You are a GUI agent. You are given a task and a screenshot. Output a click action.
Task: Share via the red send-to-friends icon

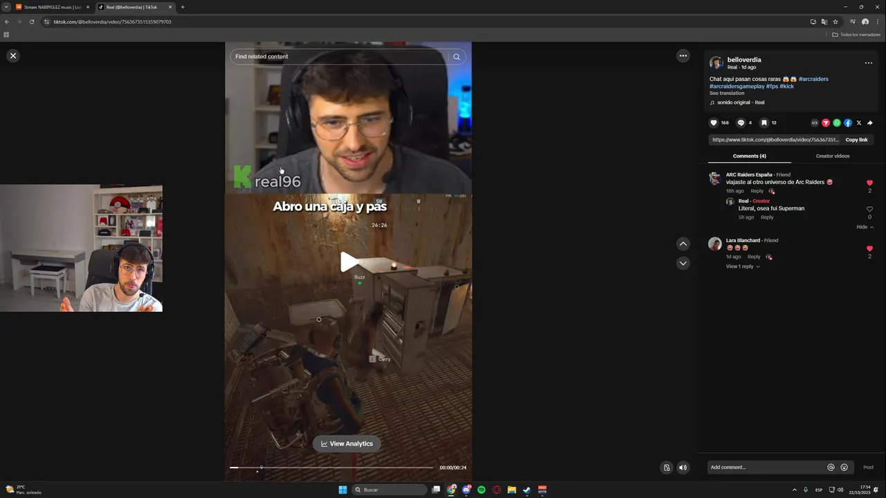[826, 122]
